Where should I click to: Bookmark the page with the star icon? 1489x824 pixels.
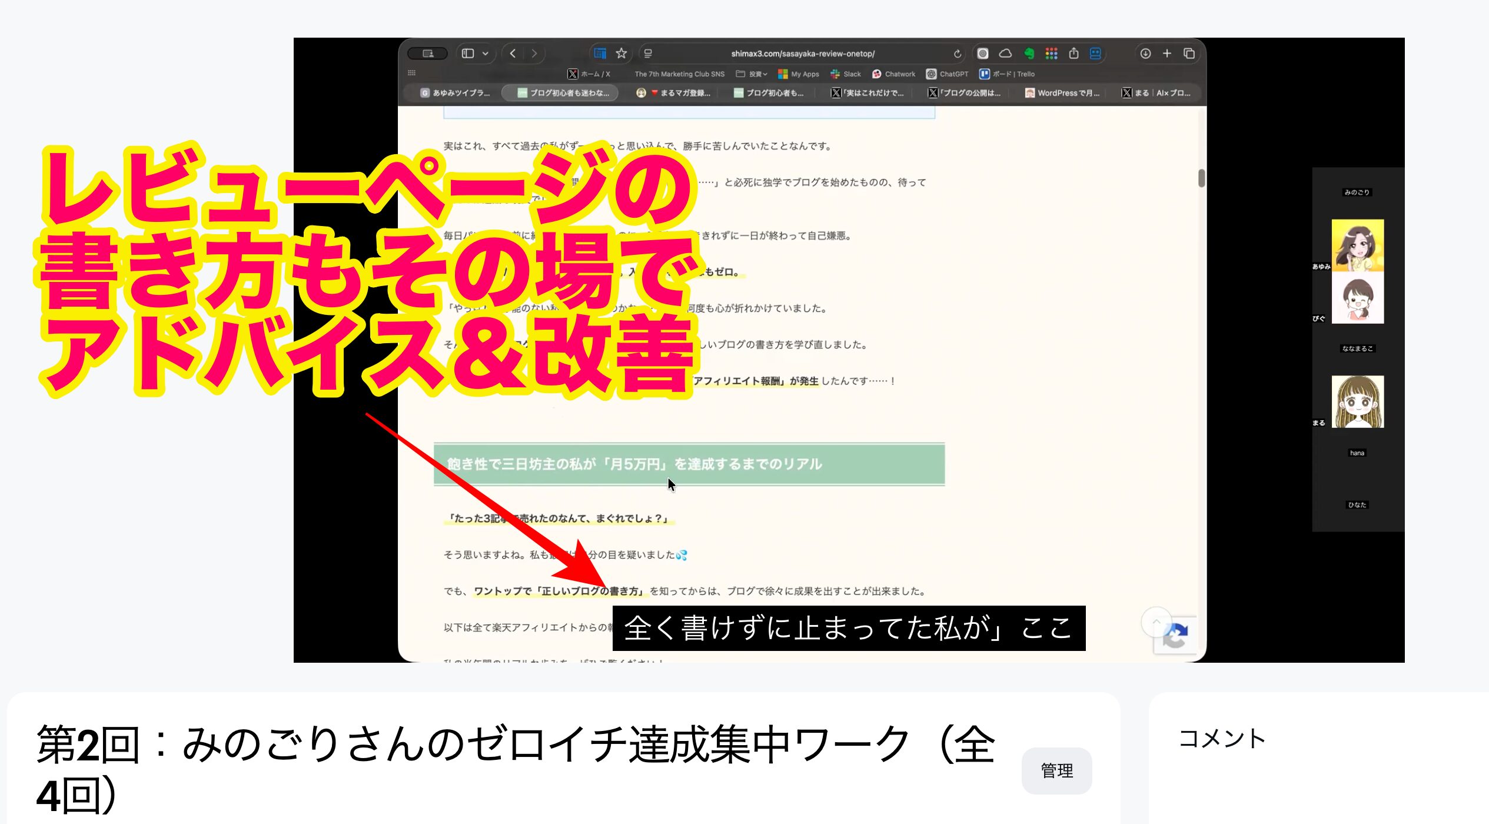621,54
